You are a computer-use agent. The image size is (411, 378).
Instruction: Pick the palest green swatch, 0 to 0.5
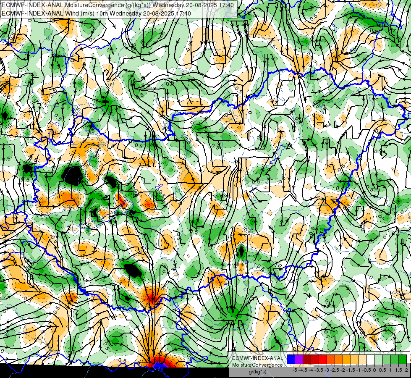379,359
